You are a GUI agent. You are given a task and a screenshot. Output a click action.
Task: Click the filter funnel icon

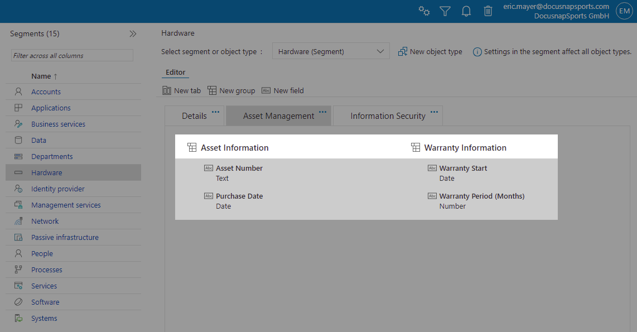point(445,11)
